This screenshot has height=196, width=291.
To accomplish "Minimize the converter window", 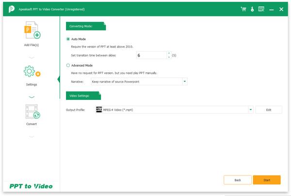I will [x=271, y=9].
